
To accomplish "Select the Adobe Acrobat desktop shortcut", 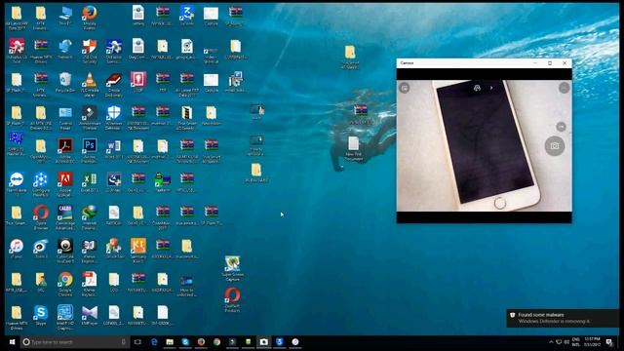I will (x=65, y=151).
